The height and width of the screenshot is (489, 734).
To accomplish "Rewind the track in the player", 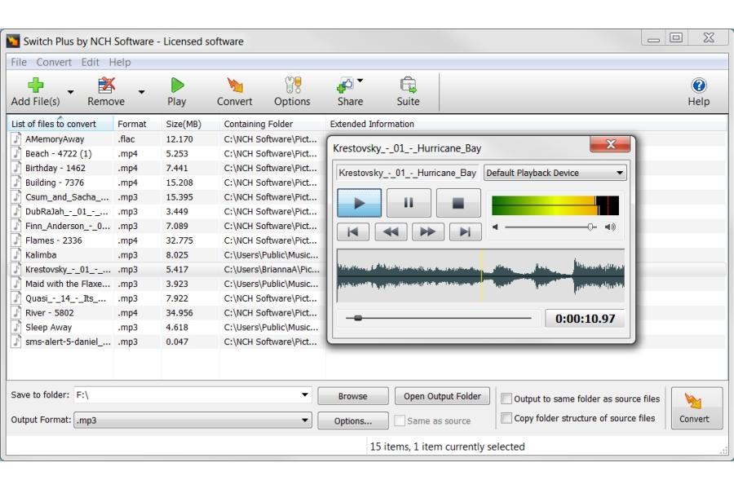I will tap(391, 231).
